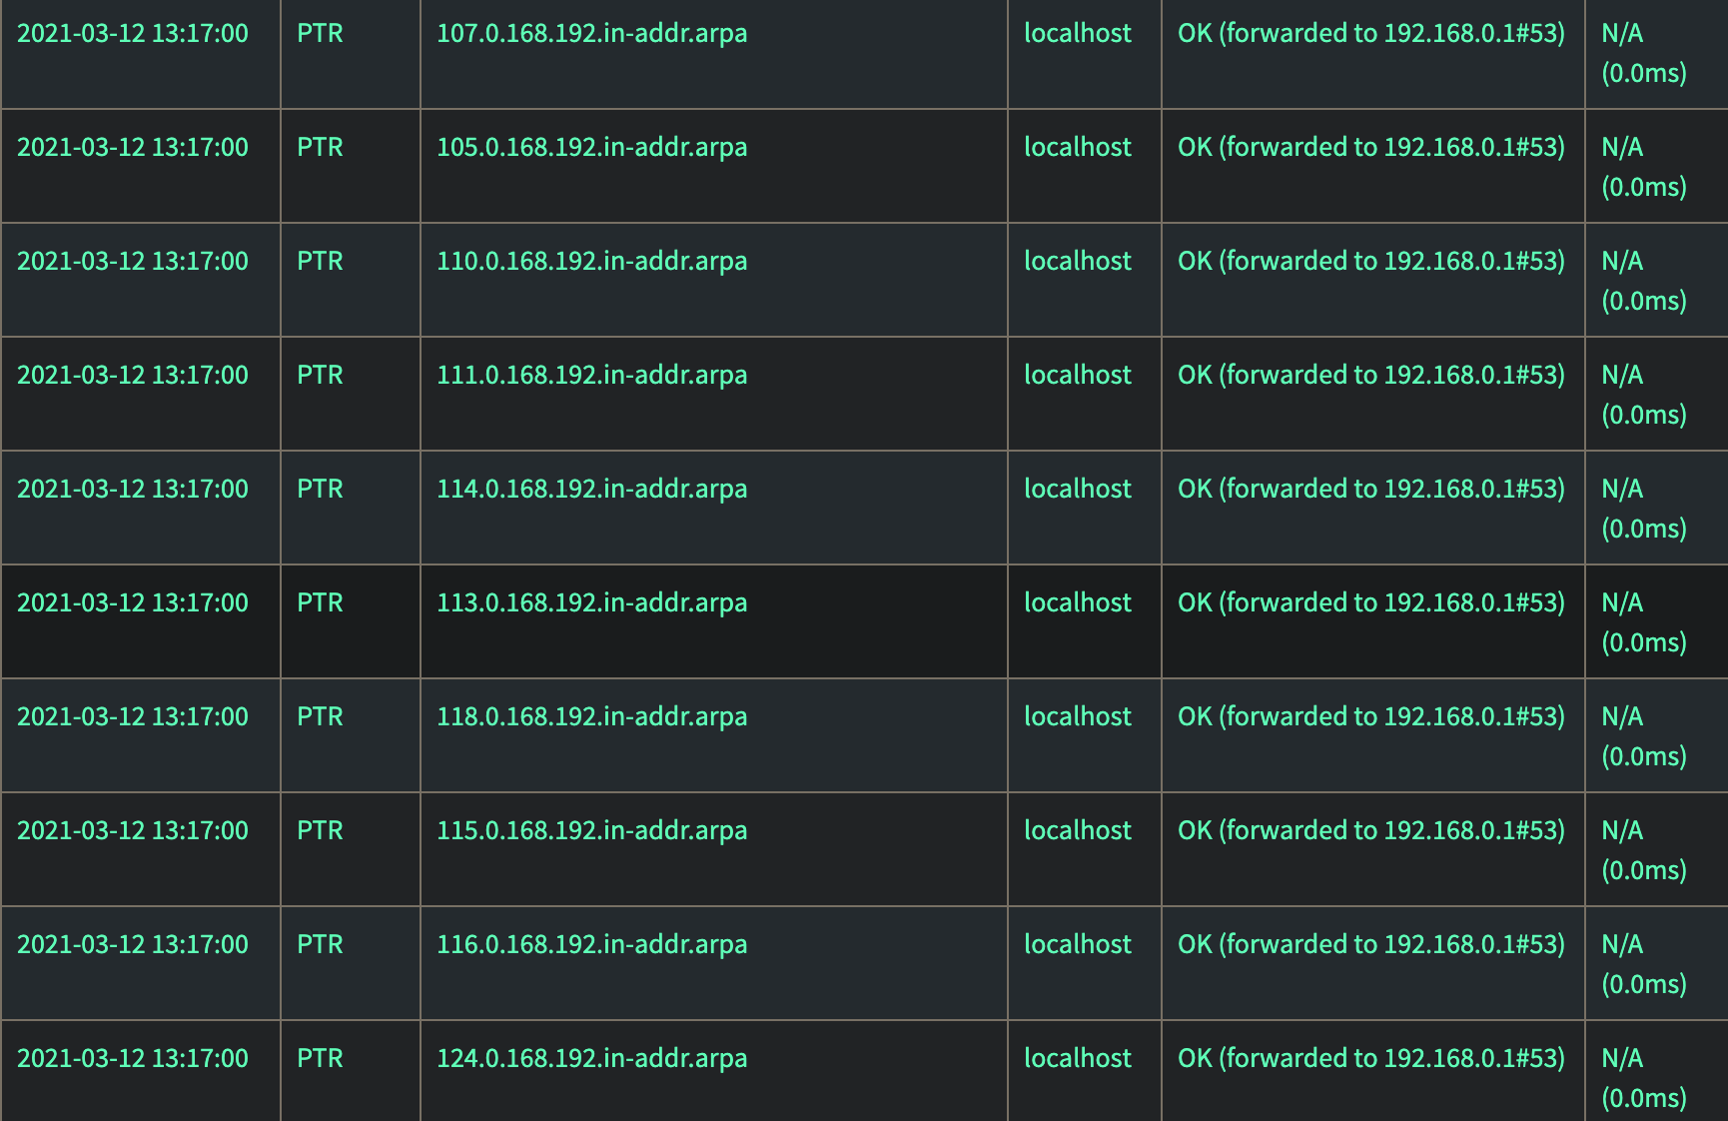Select highlighted row domain 113.0.168.192.in-addr.arpa
Screen dimensions: 1728x1121
pyautogui.click(x=591, y=603)
